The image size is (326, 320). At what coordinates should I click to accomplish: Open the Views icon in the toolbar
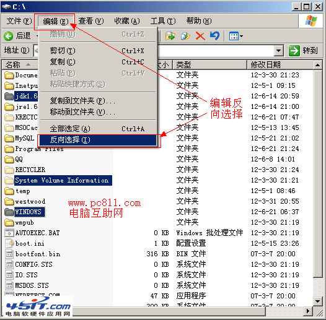[x=234, y=37]
